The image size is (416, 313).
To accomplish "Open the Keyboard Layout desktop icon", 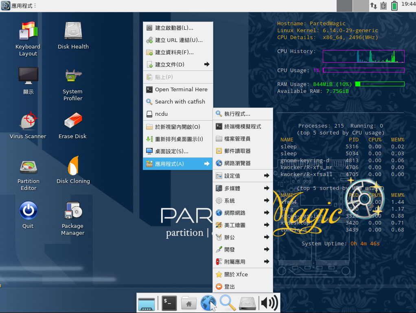I will coord(28,39).
